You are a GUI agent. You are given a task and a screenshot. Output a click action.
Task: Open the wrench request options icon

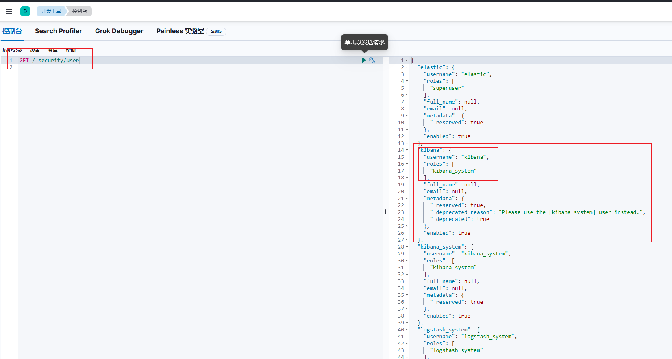pyautogui.click(x=372, y=60)
